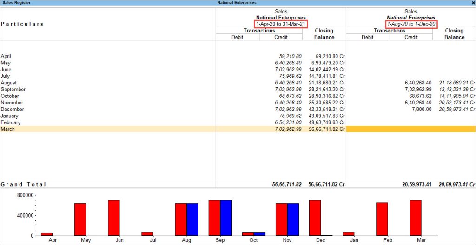Select the August month row
Viewport: 476px width, 245px height.
[8, 83]
